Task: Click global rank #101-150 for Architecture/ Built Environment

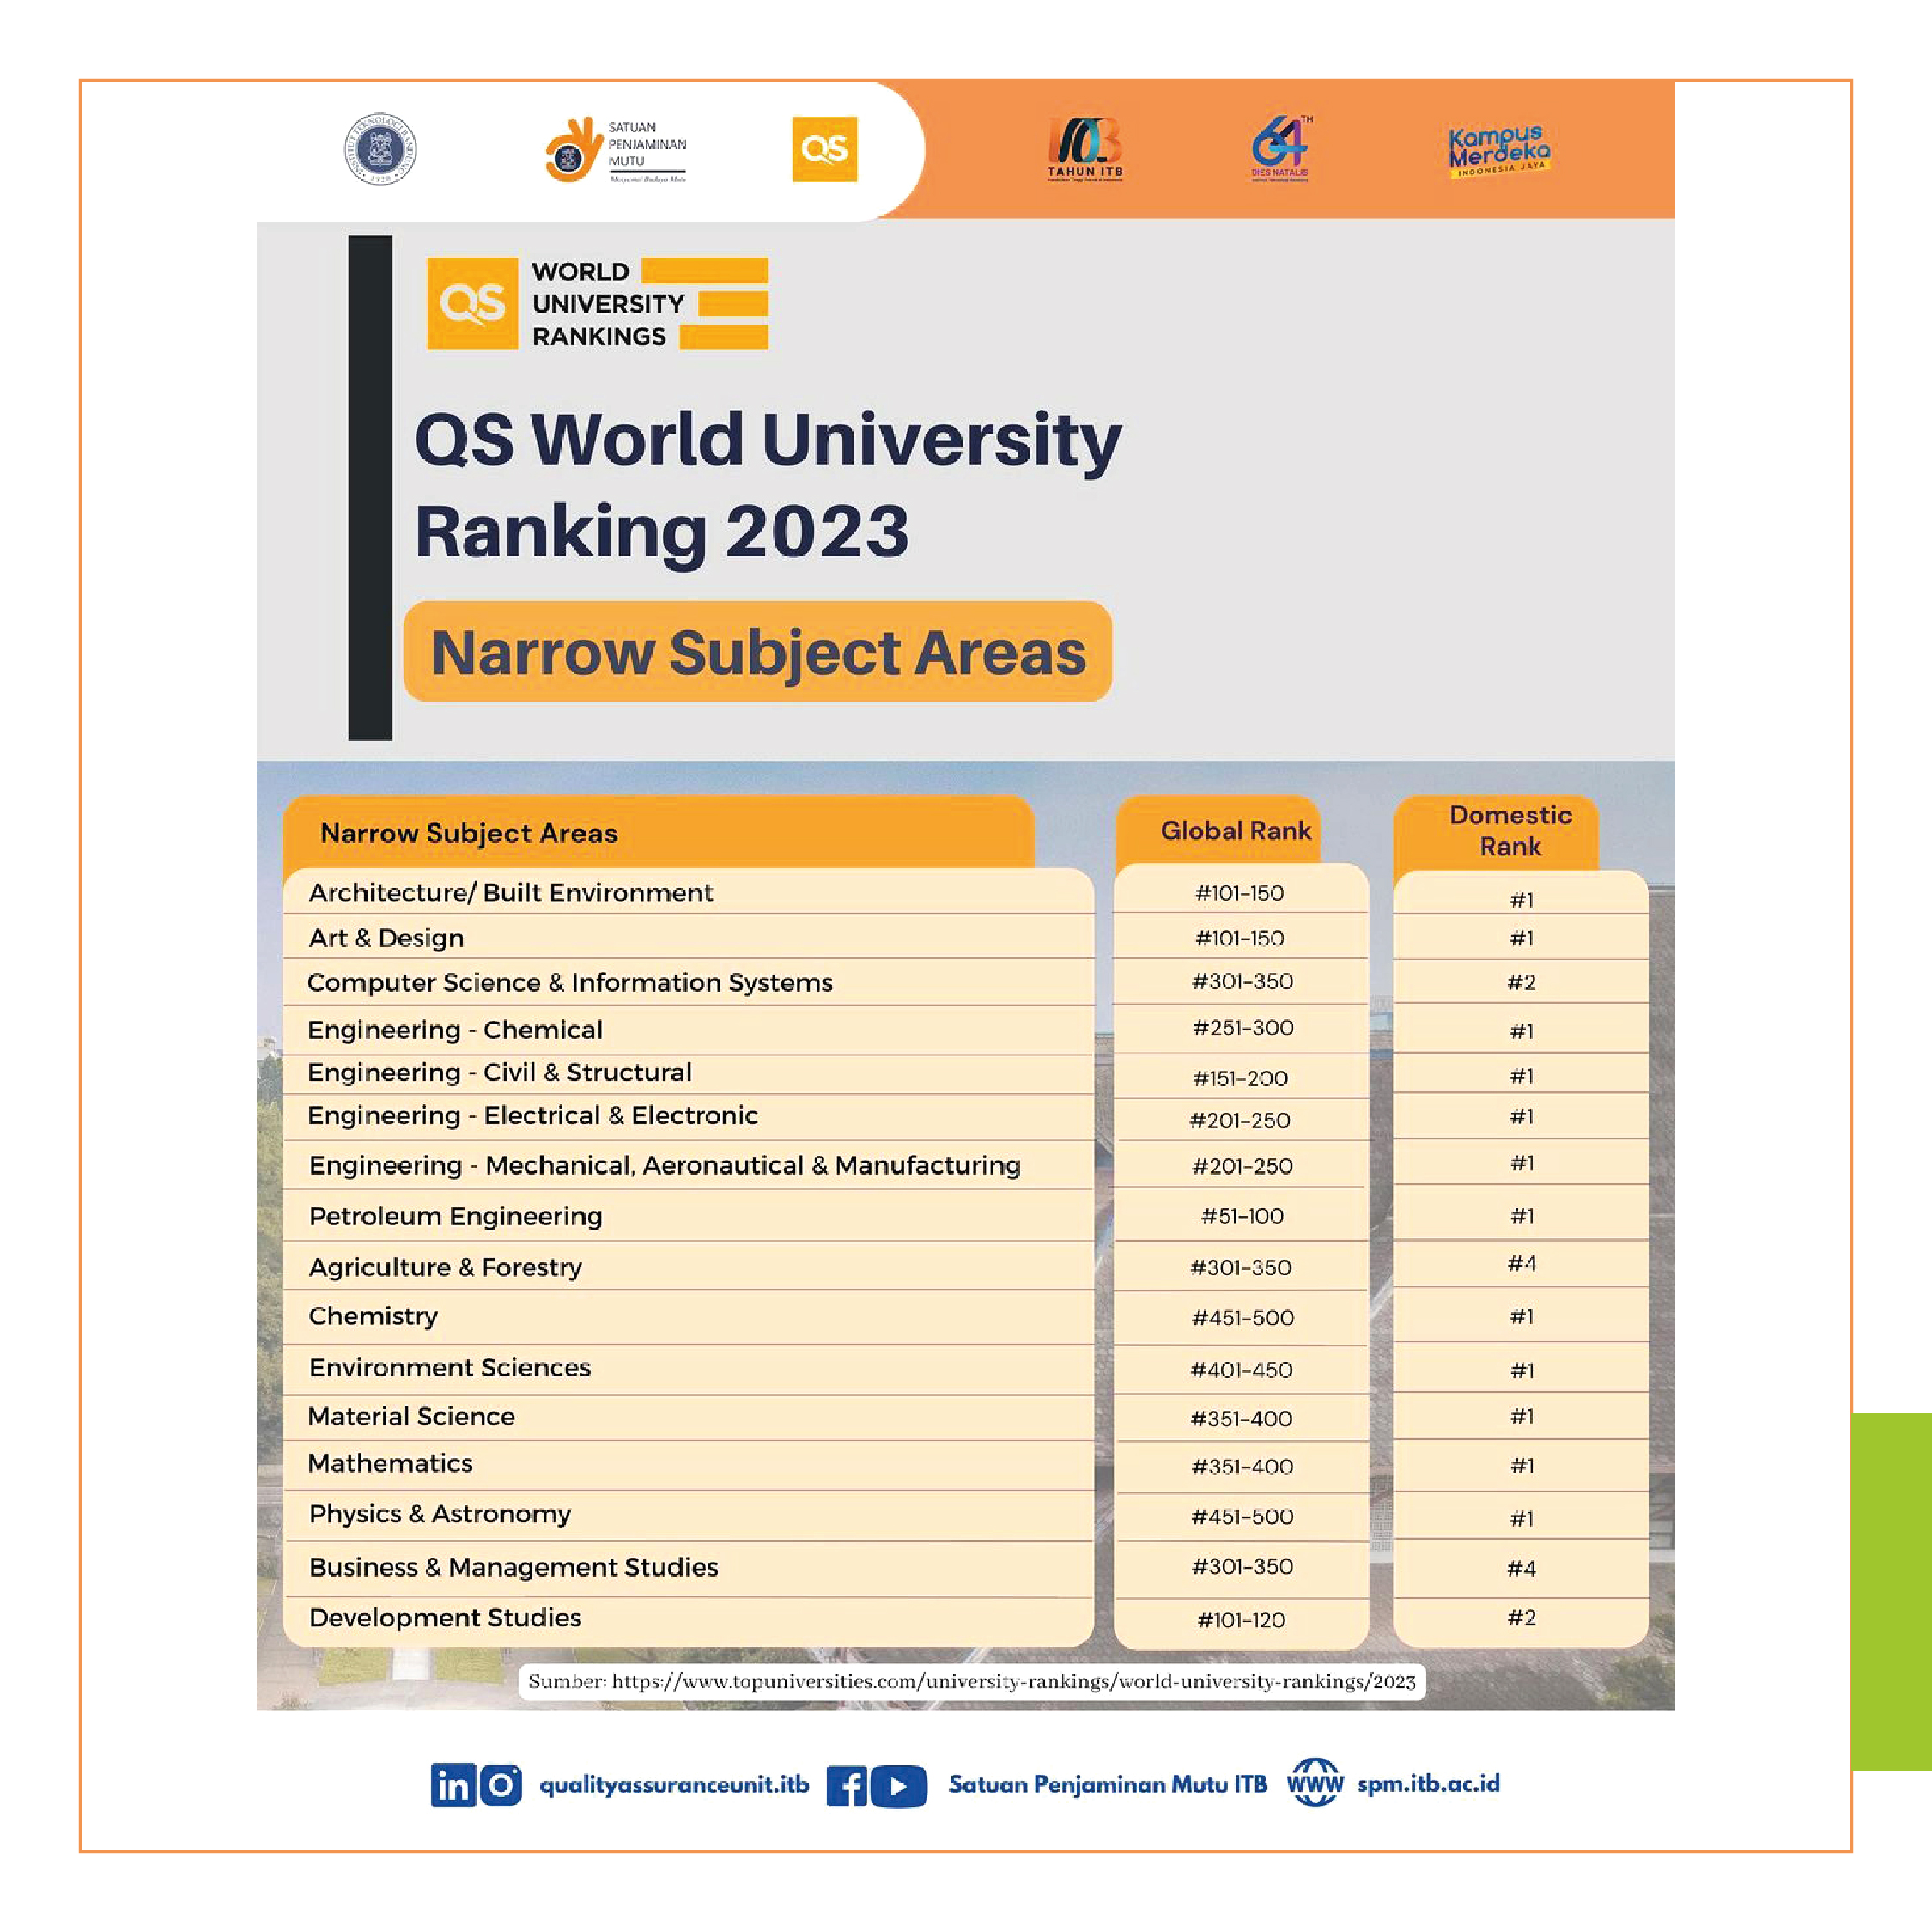Action: point(1240,893)
